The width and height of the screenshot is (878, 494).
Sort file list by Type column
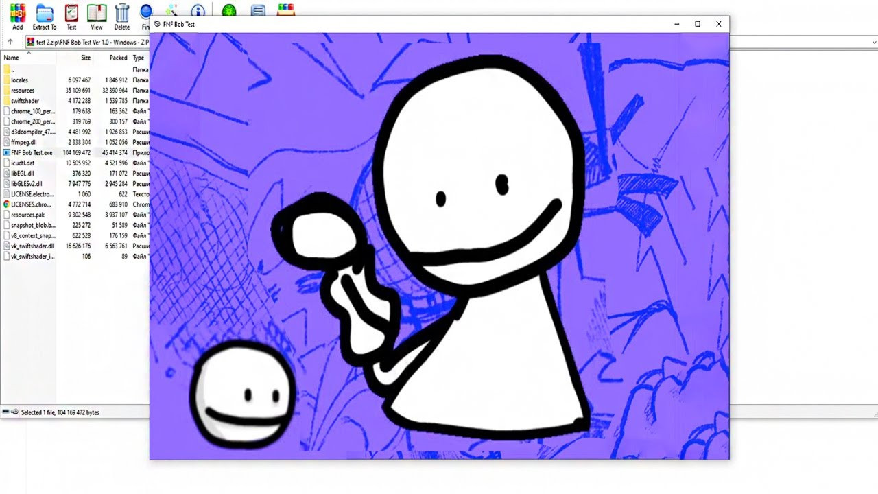click(x=140, y=58)
